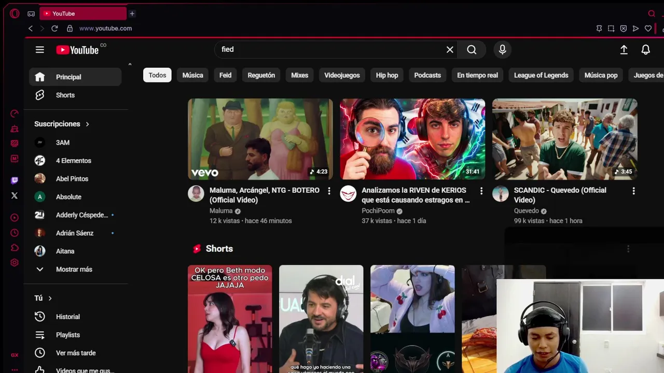Screen dimensions: 664x373
Task: Expand the Suscripciones section chevron
Action: [87, 124]
